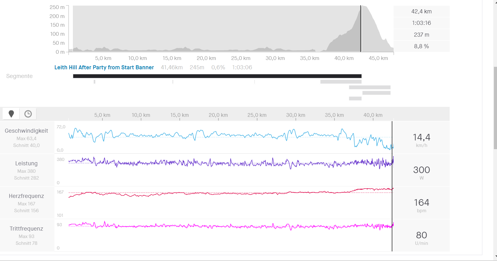497x261 pixels.
Task: Click the 20,0 km mark on lower distance axis
Action: pos(218,115)
